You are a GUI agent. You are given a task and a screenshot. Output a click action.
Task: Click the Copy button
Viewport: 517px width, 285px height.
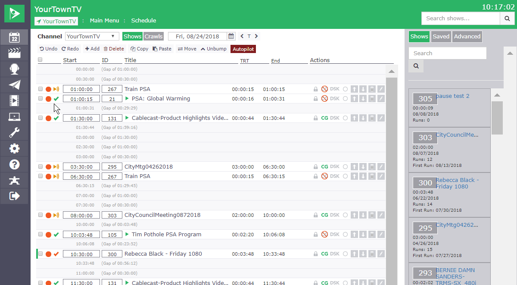pos(139,49)
